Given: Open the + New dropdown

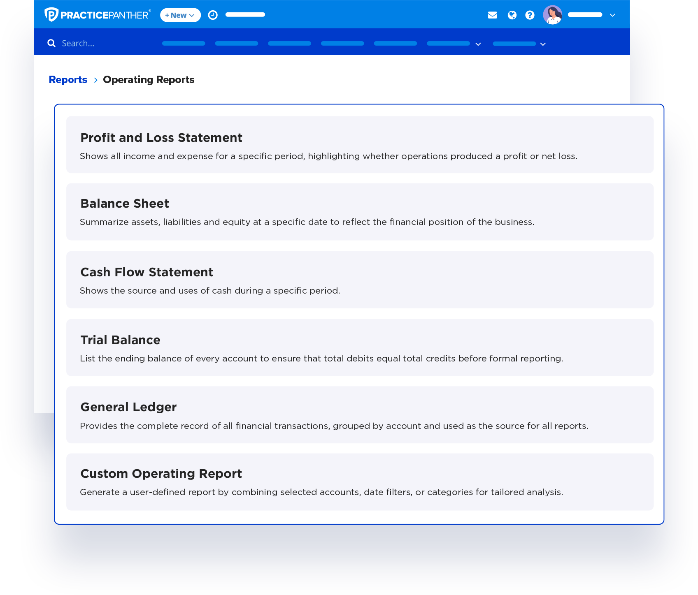Looking at the screenshot, I should 180,15.
